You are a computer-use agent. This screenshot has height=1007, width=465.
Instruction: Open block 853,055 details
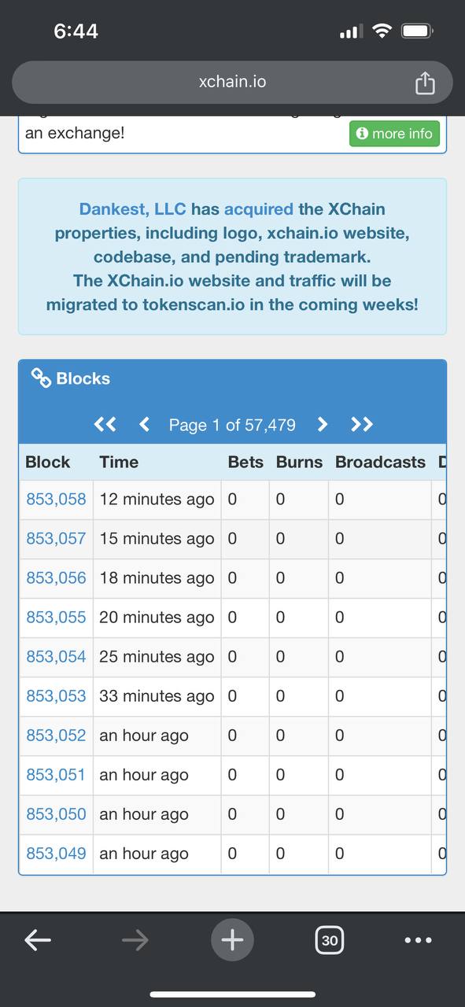pyautogui.click(x=56, y=618)
